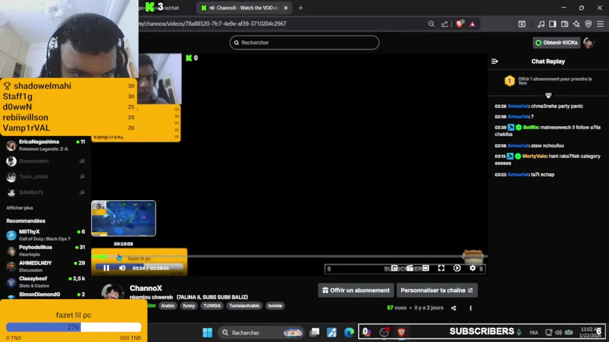Open the SimonDiamondG recommended channel
This screenshot has height=342, width=609.
click(x=46, y=295)
